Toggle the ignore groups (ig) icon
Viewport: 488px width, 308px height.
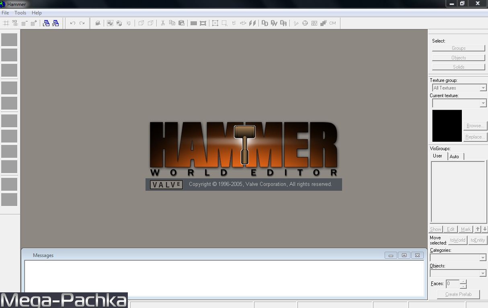129,23
